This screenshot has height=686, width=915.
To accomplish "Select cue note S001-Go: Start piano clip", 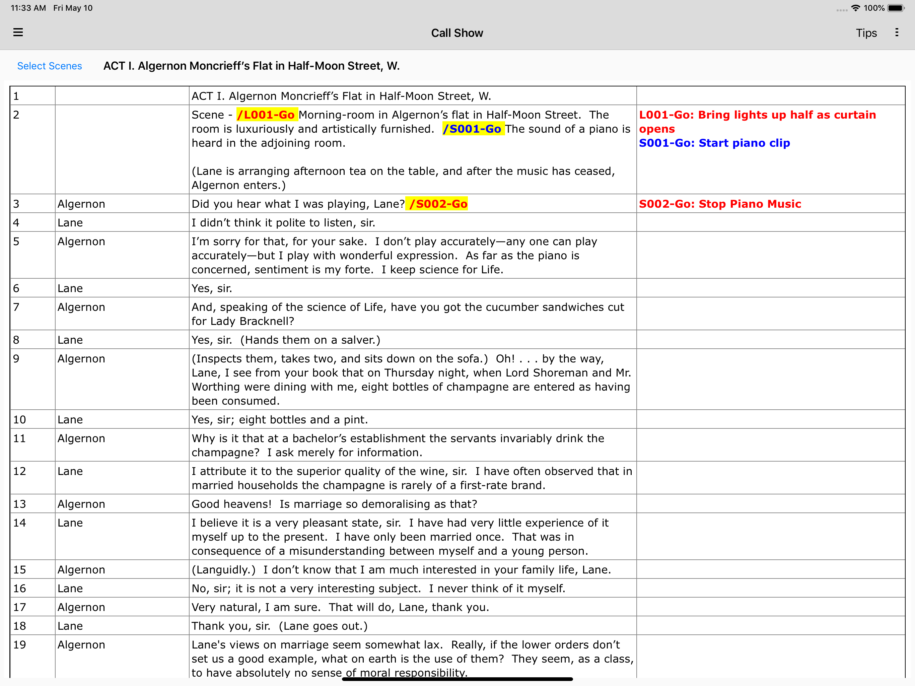I will click(x=714, y=143).
